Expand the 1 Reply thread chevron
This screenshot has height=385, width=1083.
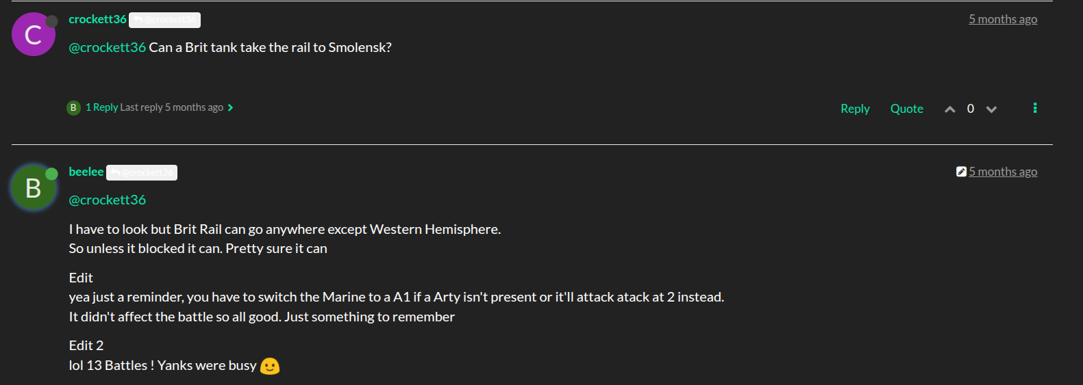click(x=231, y=107)
